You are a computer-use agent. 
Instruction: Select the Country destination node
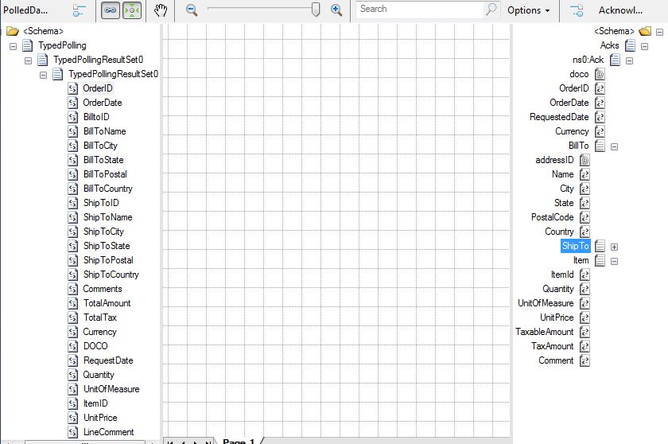tap(559, 232)
